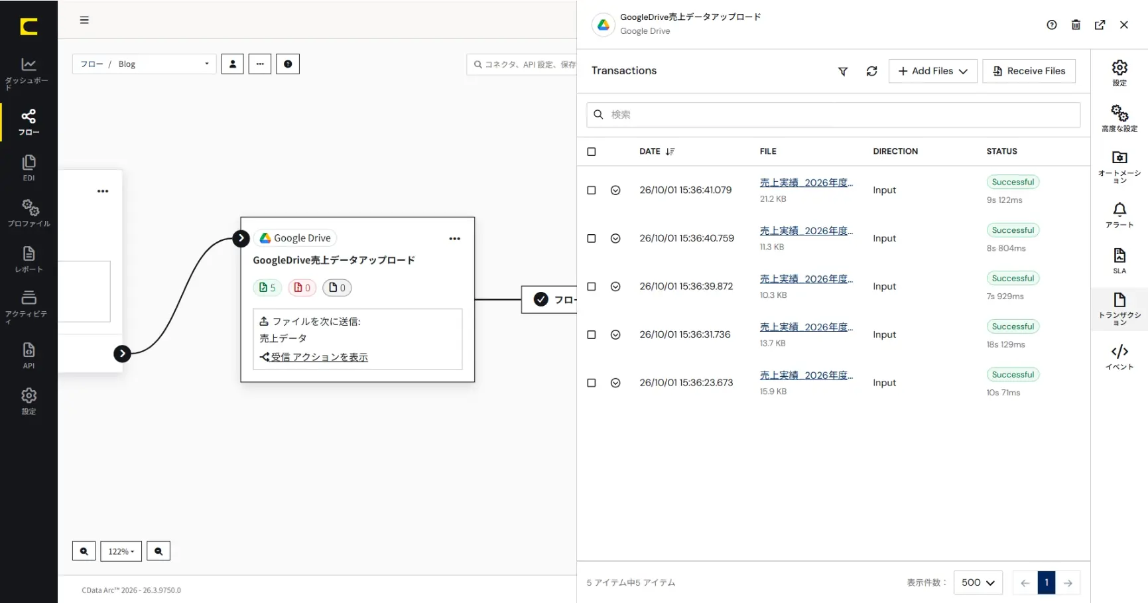
Task: Click the help icon beside flow toolbar
Action: tap(288, 64)
